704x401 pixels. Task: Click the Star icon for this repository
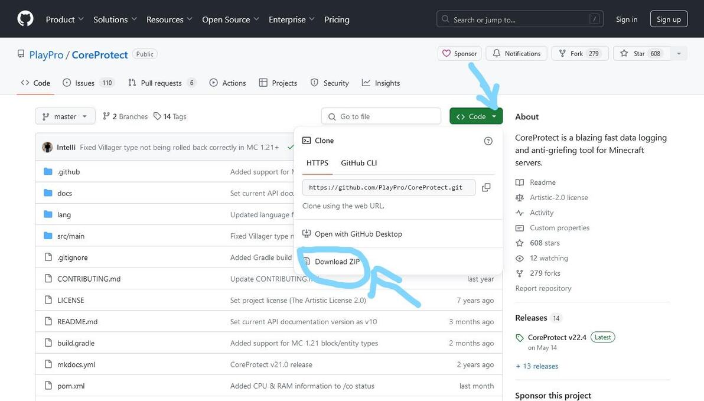click(x=624, y=53)
